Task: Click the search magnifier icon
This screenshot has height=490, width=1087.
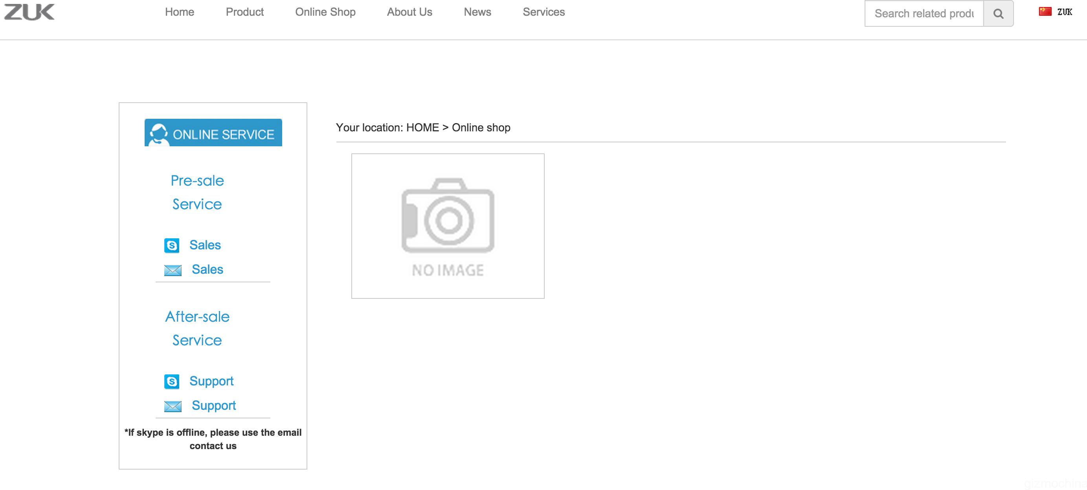Action: (999, 13)
